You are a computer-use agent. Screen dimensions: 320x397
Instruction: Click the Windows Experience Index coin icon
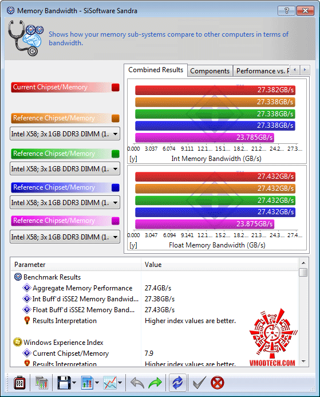pos(18,343)
